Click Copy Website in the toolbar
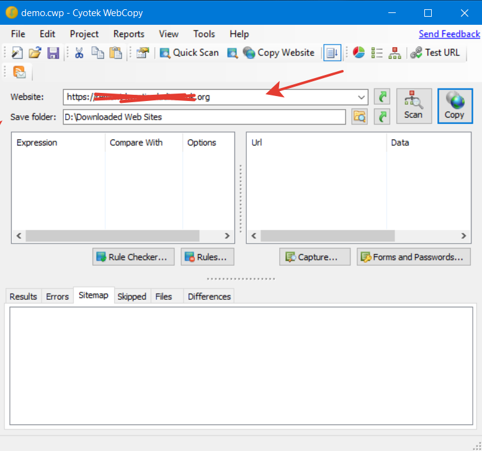Screen dimensions: 482x451 279,53
